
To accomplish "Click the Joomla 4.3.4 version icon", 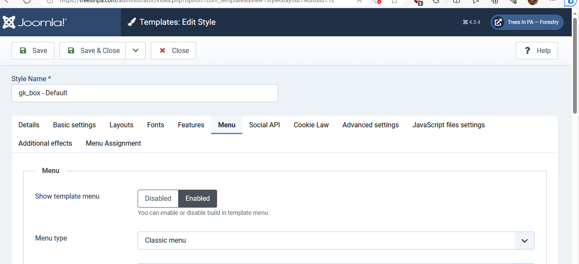I will (x=465, y=22).
